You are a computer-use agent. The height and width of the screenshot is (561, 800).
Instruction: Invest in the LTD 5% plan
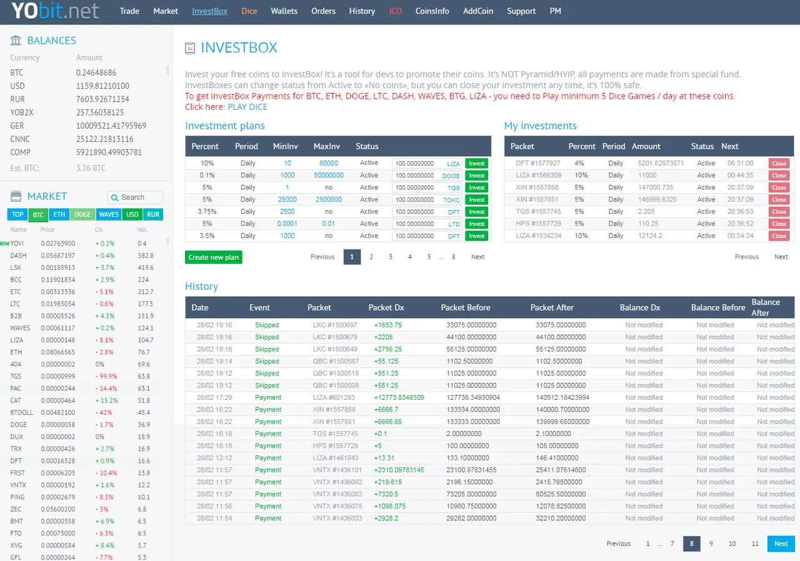pos(477,224)
